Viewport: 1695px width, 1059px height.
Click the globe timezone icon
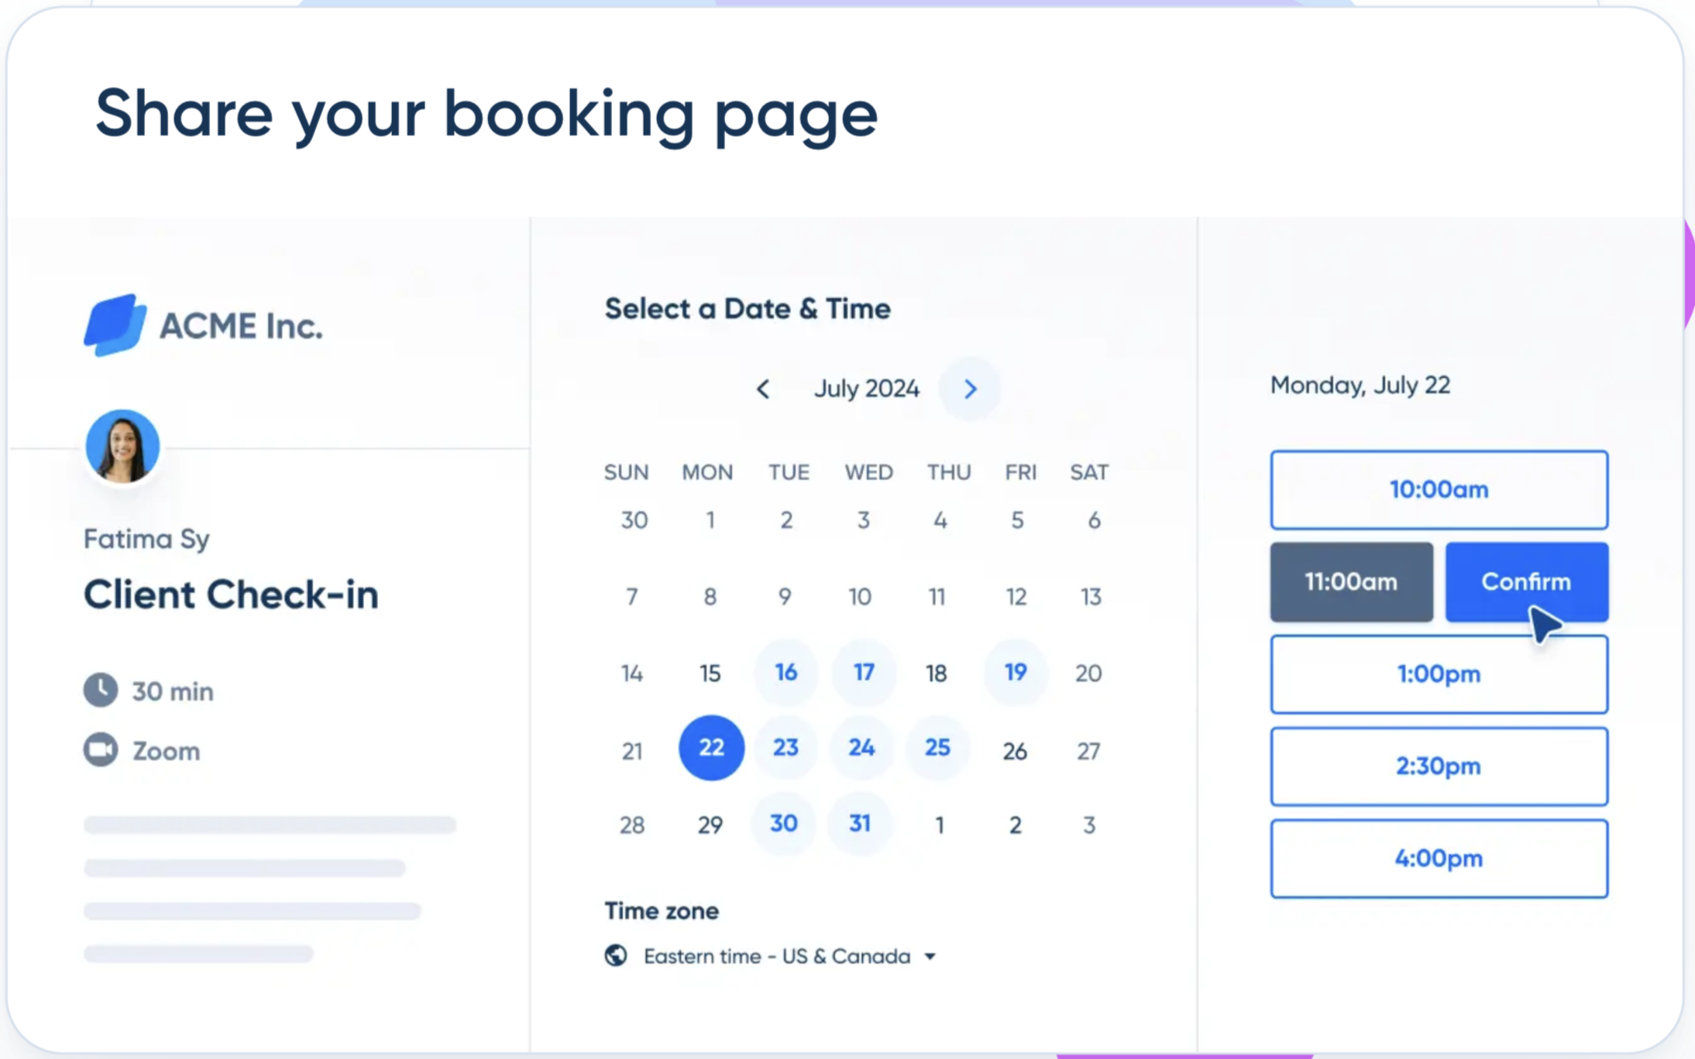click(x=616, y=955)
